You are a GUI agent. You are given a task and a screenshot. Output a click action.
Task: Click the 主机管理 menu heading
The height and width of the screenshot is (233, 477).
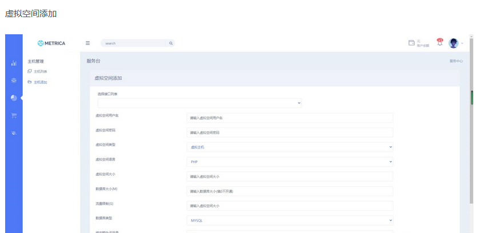[x=35, y=62]
